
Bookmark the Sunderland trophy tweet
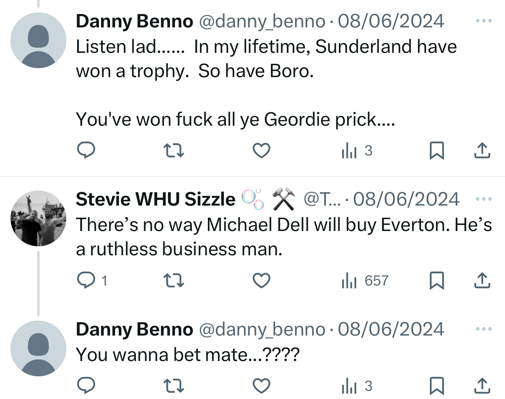pyautogui.click(x=437, y=150)
